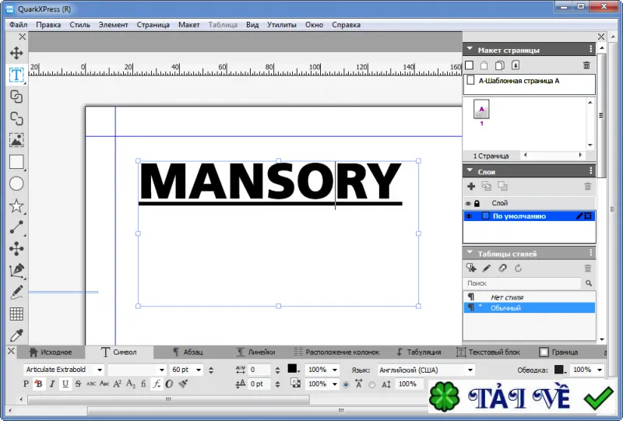Image resolution: width=623 pixels, height=421 pixels.
Task: Open the Файл menu
Action: point(18,25)
